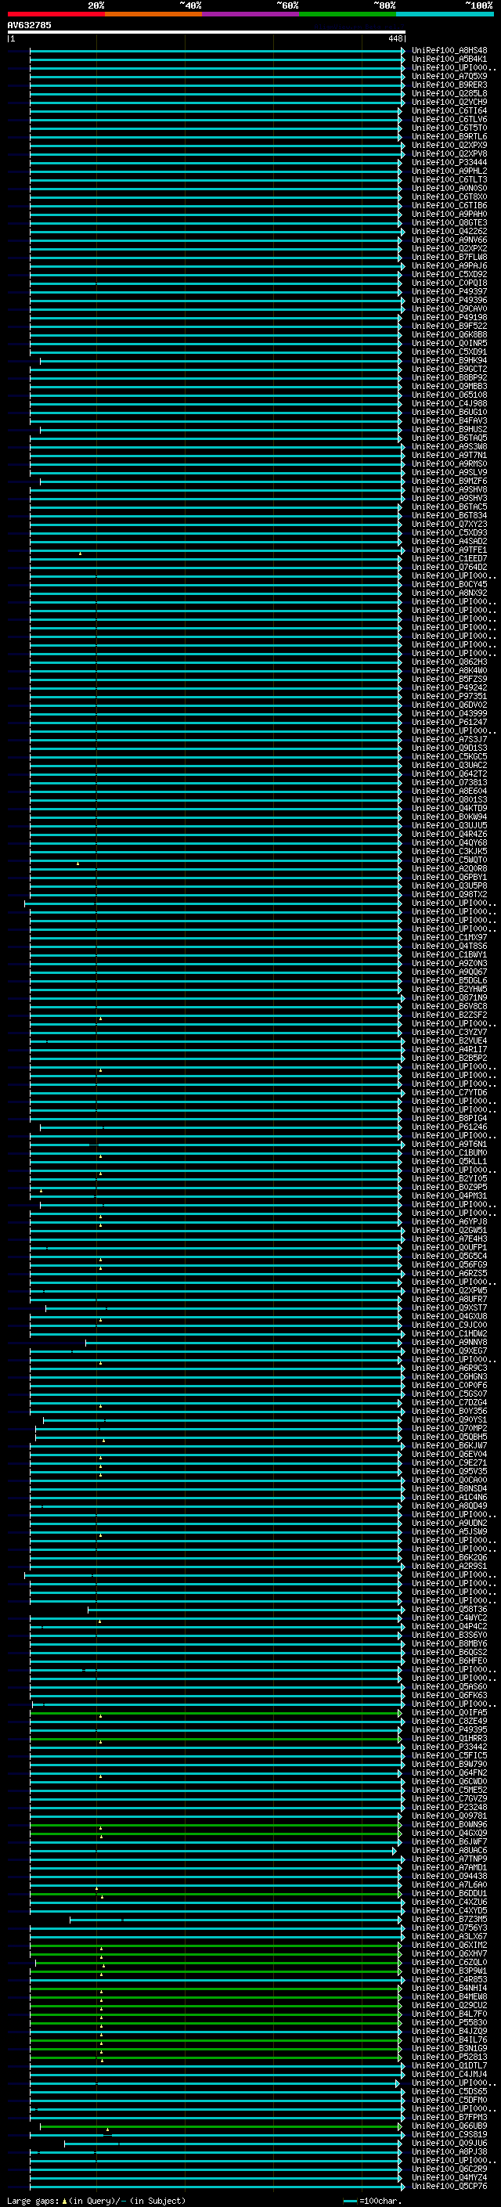Click the green ~80% identity legend segment
Image resolution: width=501 pixels, height=2207 pixels.
(x=347, y=14)
